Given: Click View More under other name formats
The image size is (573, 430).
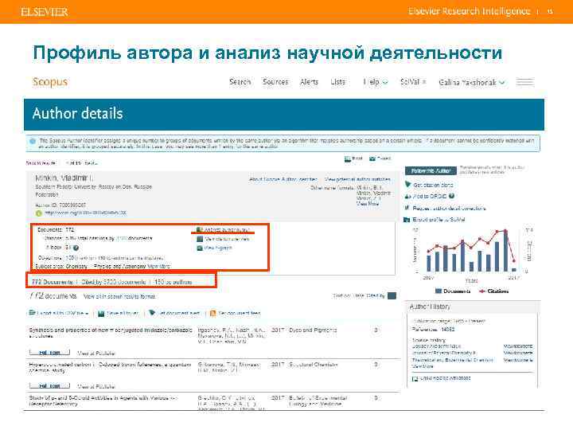Looking at the screenshot, I should click(x=367, y=204).
